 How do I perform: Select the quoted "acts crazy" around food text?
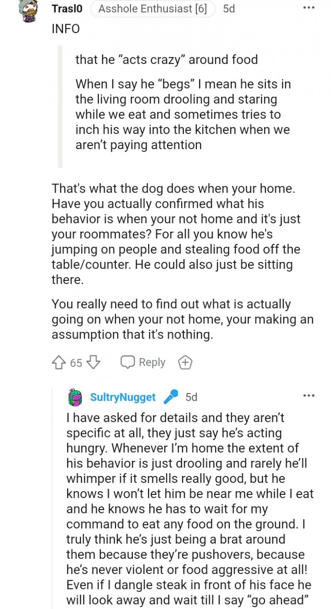166,60
